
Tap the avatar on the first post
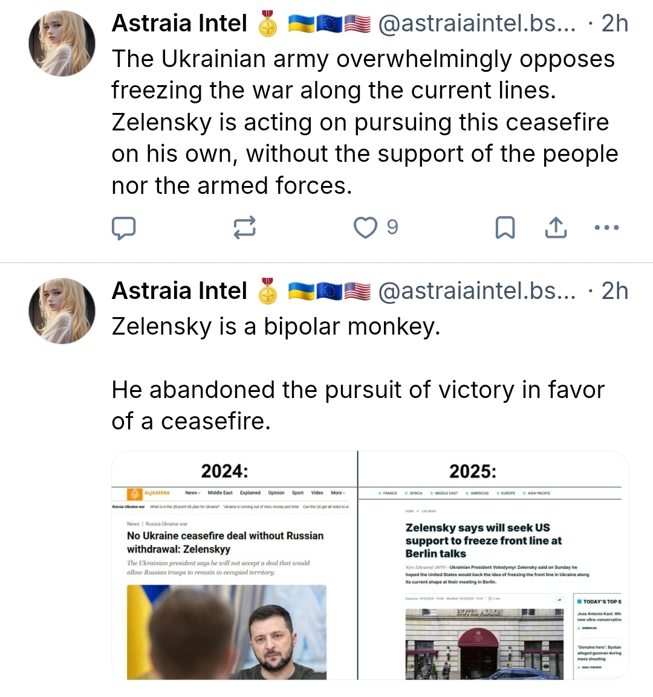point(62,43)
